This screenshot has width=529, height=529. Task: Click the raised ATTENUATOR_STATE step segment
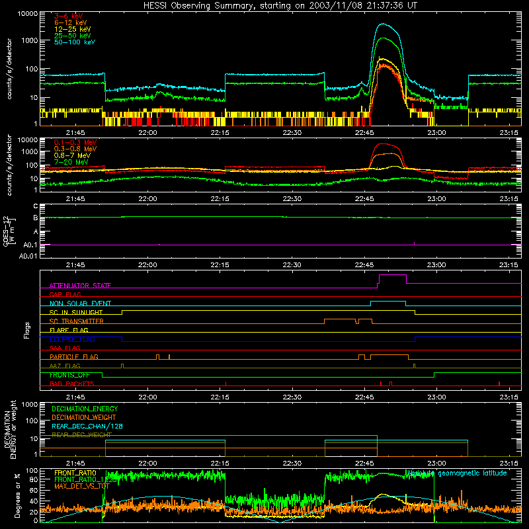tap(393, 275)
